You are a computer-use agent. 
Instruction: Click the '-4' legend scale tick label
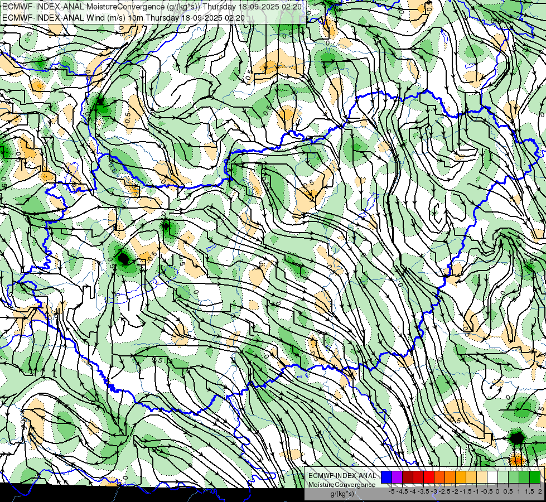click(x=413, y=491)
